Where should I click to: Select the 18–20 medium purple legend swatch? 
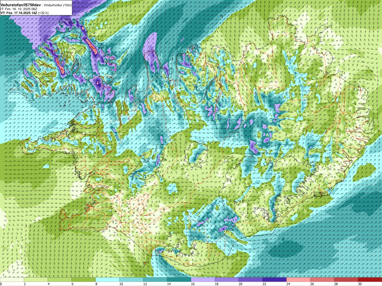(x=227, y=280)
